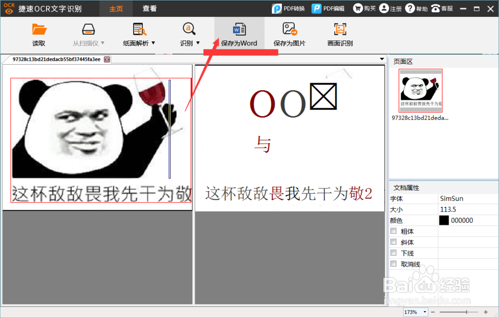The width and height of the screenshot is (499, 318).
Task: Click the 客服 telephone icon
Action: click(435, 8)
